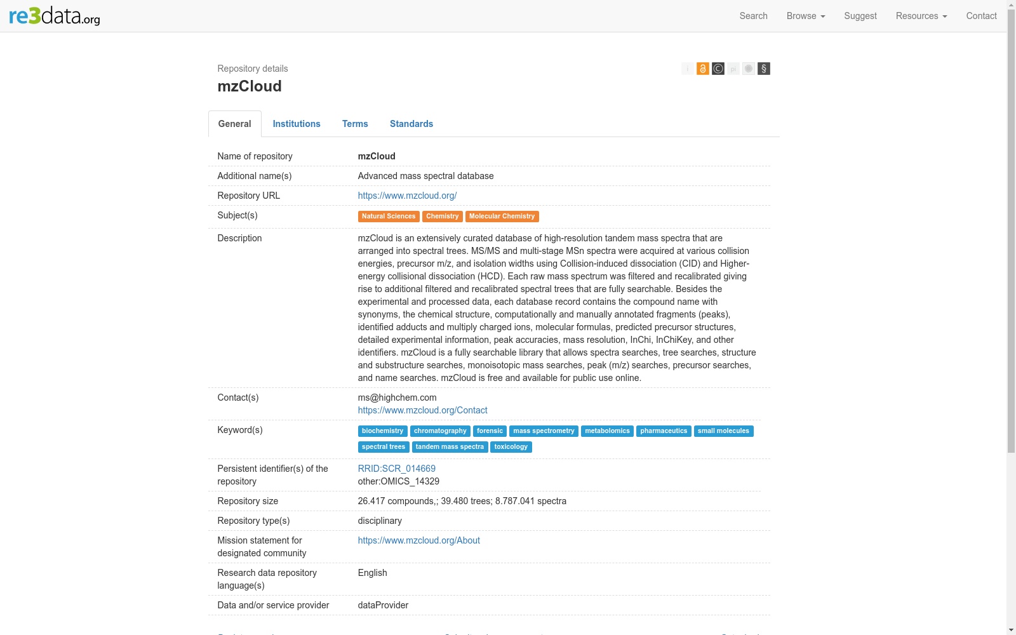Switch to the Institutions tab

tap(297, 124)
